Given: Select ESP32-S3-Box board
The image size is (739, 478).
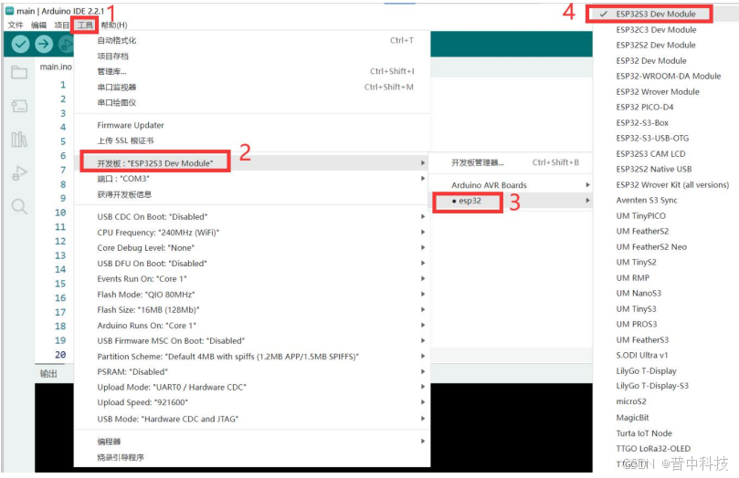Looking at the screenshot, I should 666,123.
